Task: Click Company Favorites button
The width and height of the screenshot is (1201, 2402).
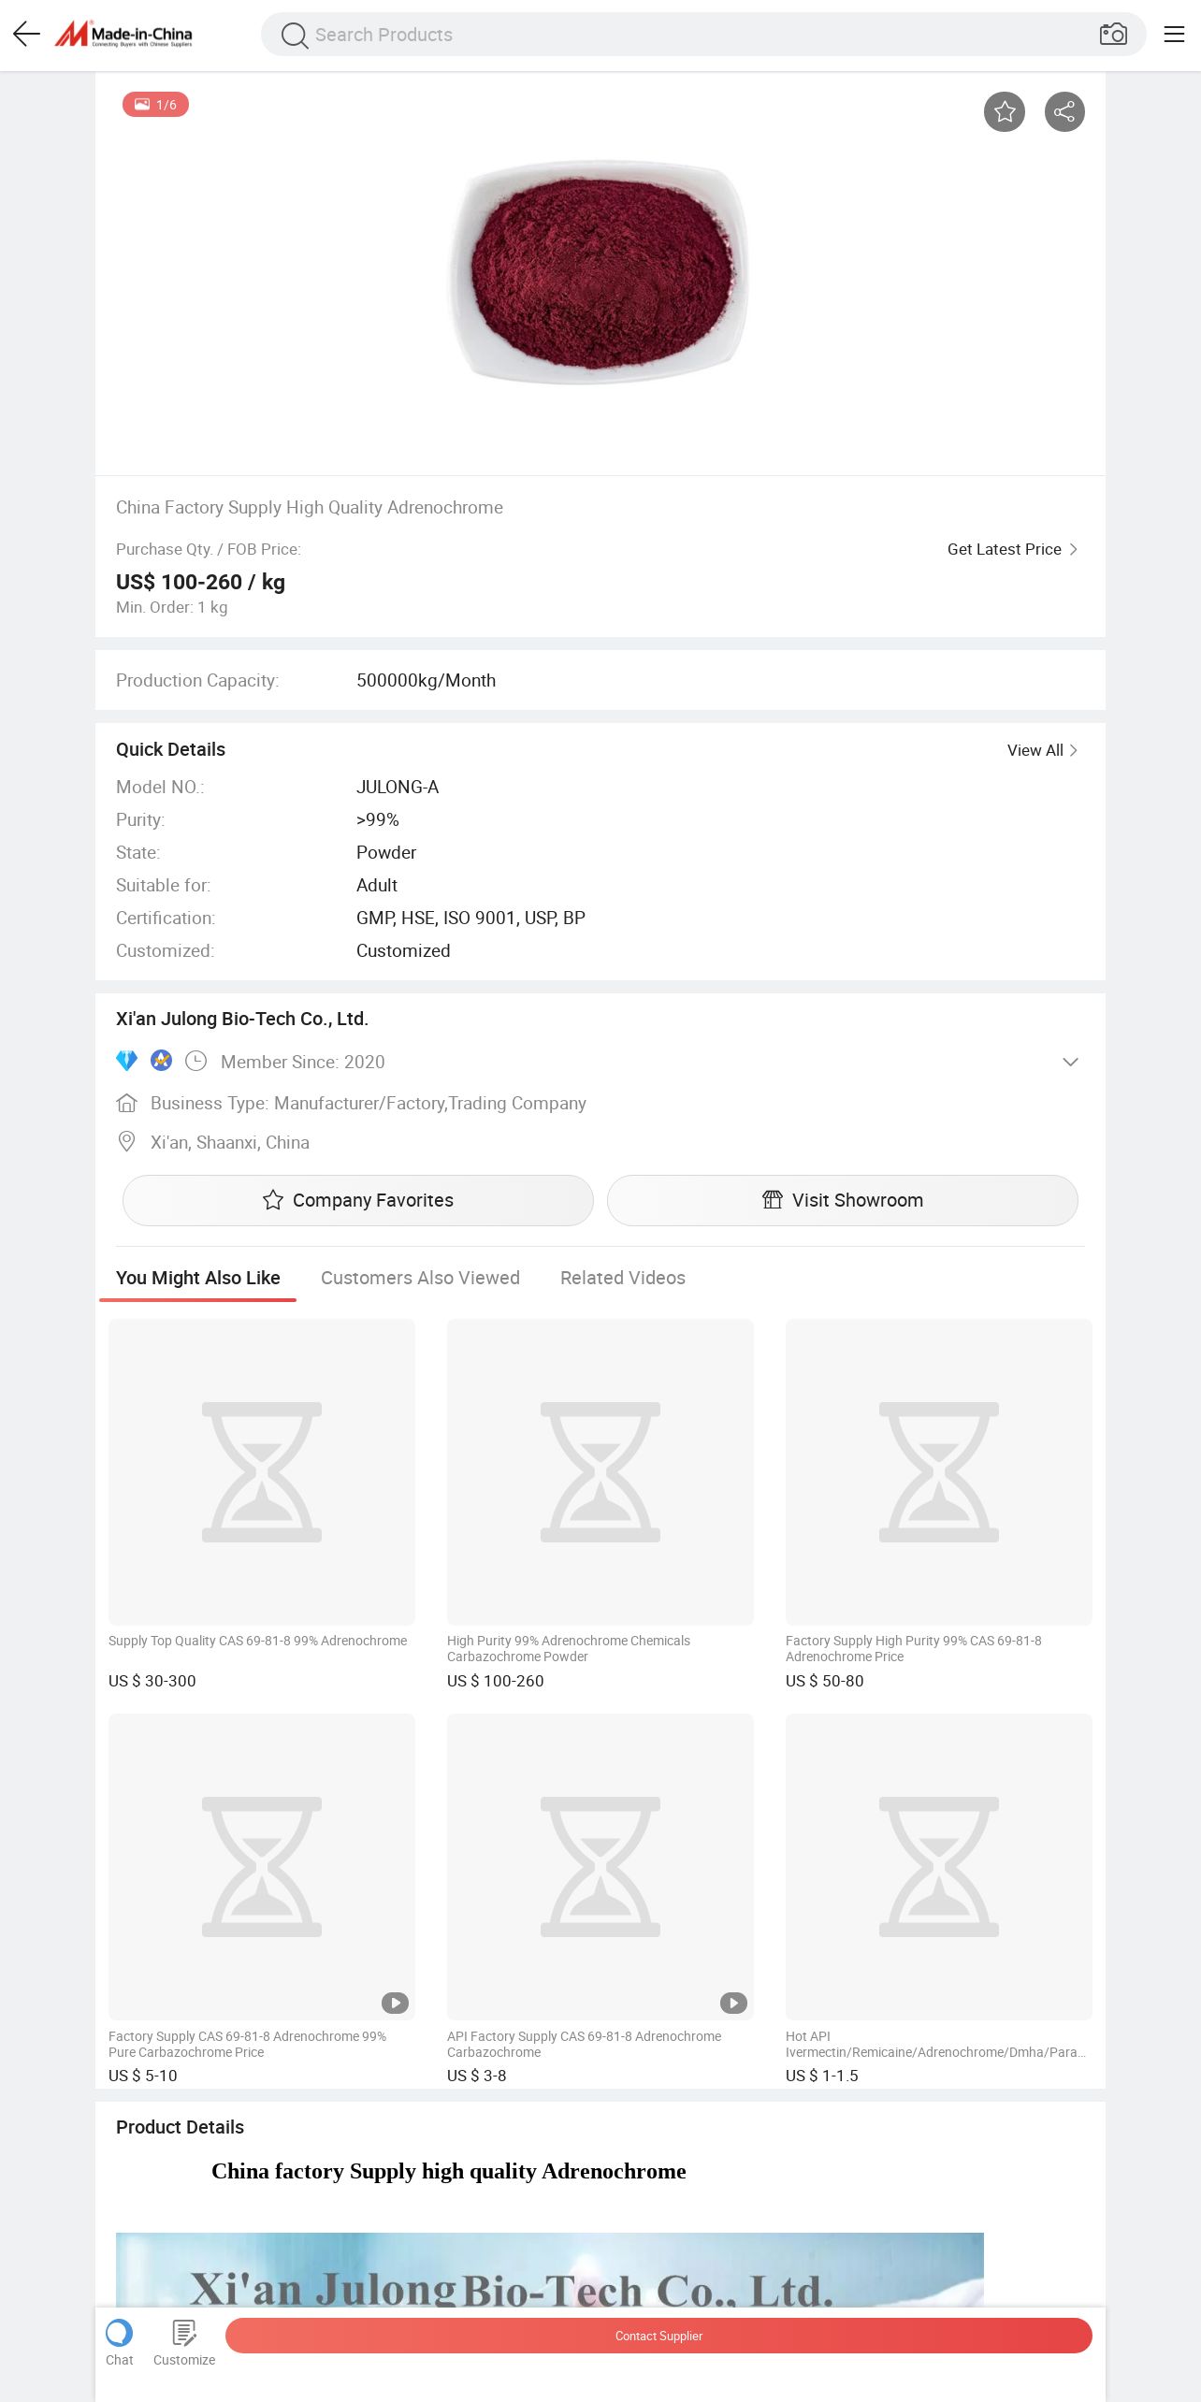Action: pyautogui.click(x=358, y=1200)
